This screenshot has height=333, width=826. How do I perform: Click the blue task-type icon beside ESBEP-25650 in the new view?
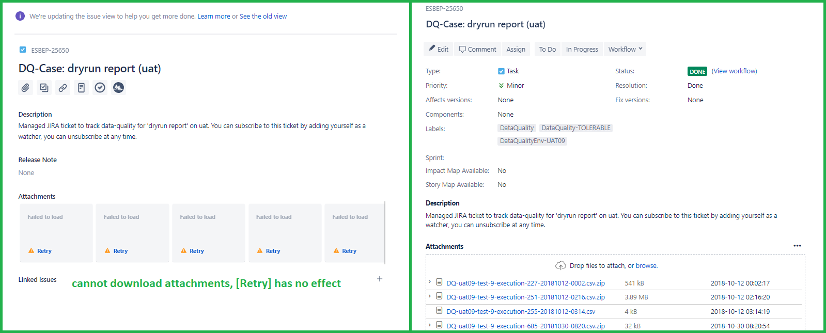pyautogui.click(x=23, y=50)
